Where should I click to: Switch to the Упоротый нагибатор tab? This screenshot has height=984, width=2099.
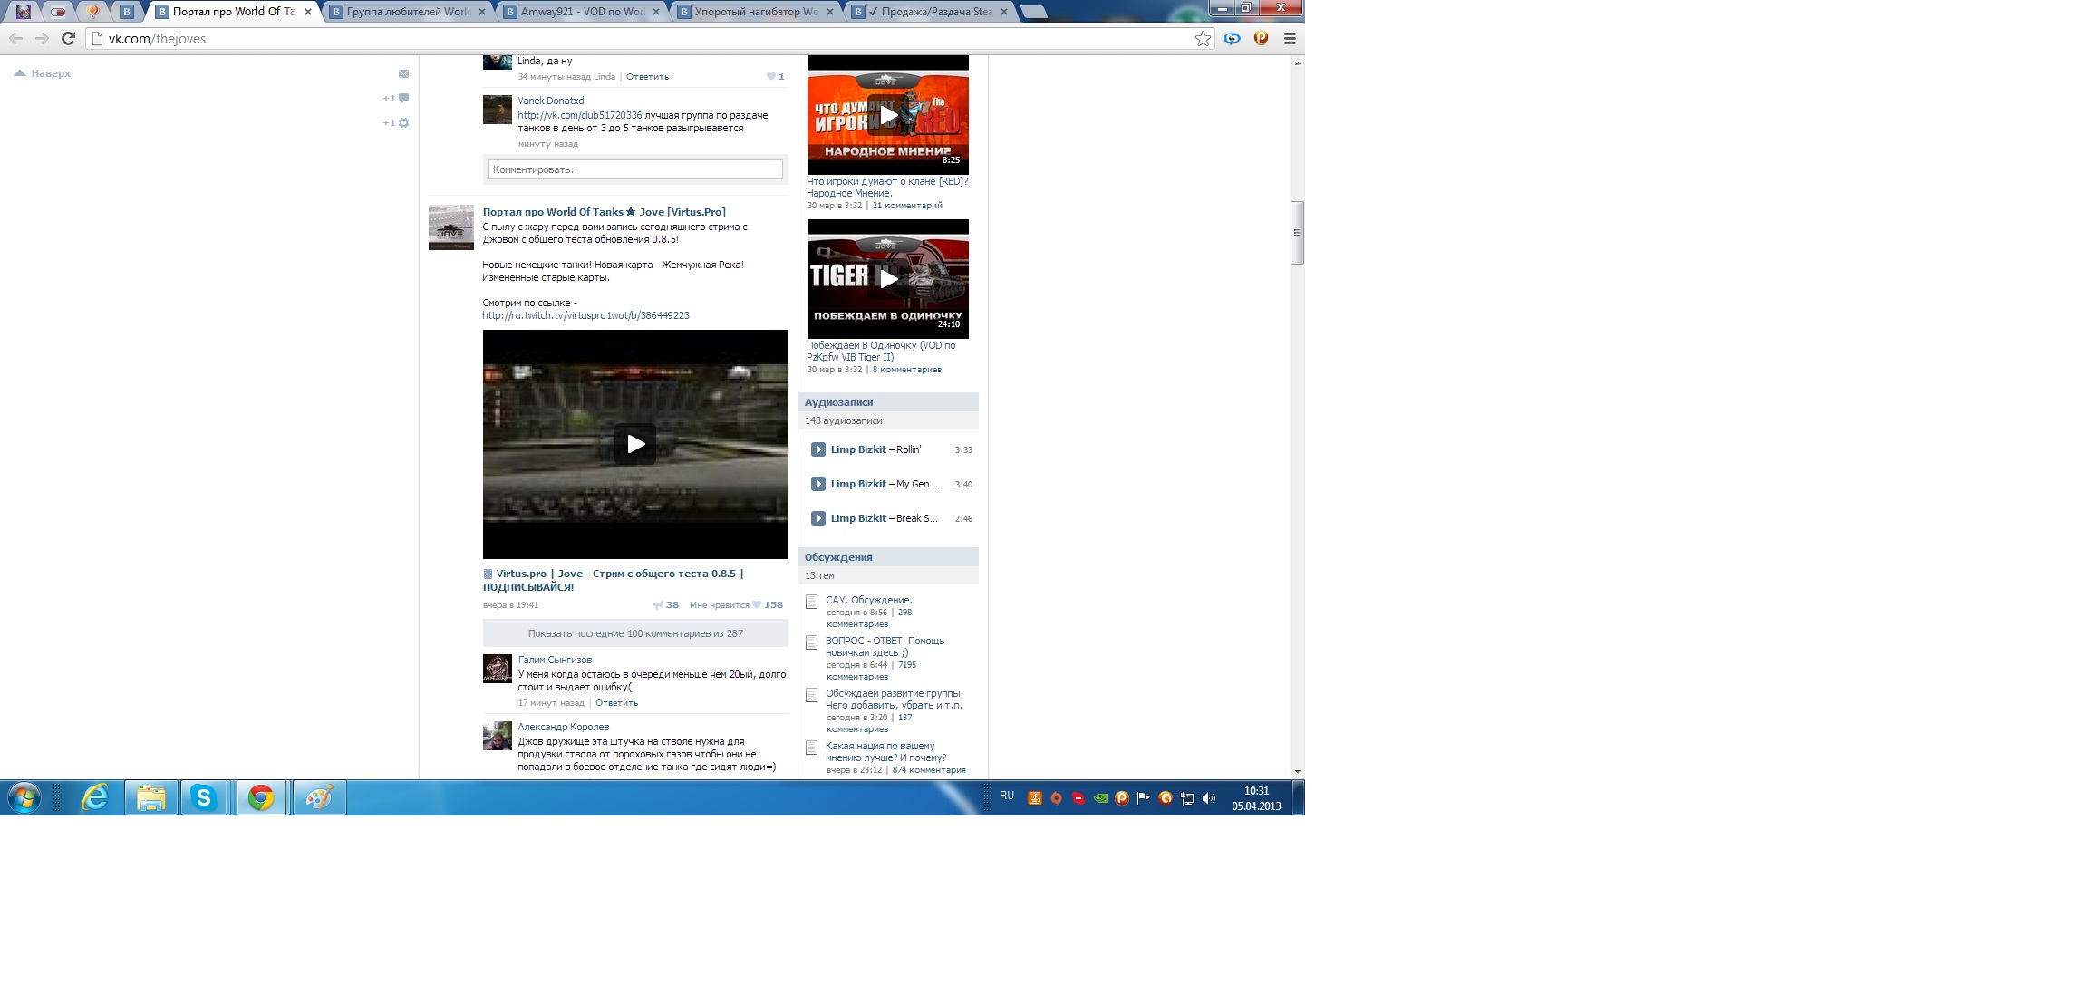point(754,12)
